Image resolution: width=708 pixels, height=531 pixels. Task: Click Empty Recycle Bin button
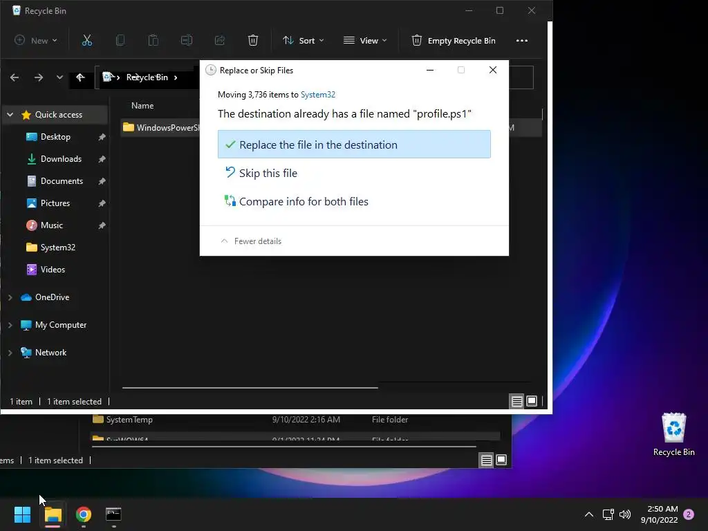point(454,40)
